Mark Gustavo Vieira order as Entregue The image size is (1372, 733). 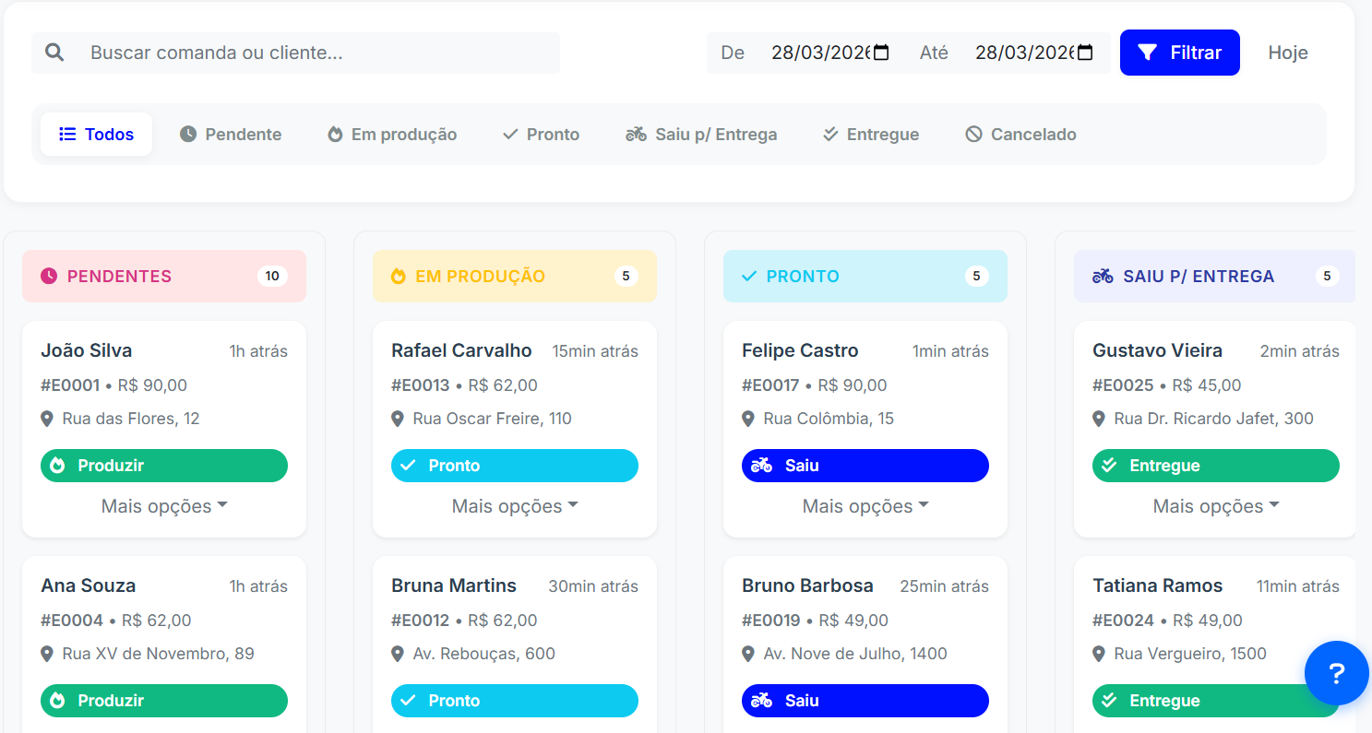[1216, 466]
